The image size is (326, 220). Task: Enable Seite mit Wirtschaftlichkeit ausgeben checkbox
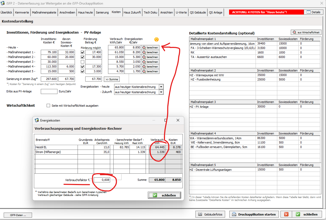coord(48,106)
